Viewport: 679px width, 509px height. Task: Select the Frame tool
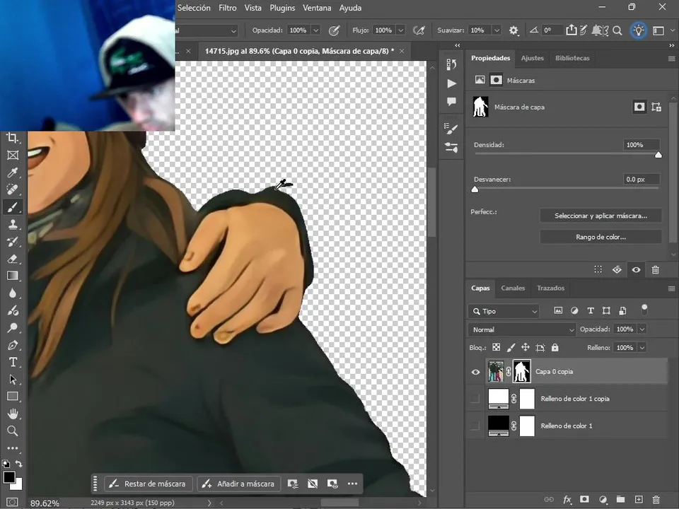point(13,156)
